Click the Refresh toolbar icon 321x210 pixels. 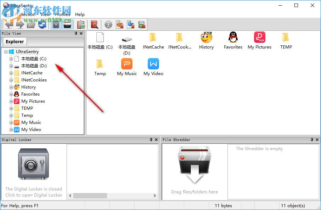point(42,25)
